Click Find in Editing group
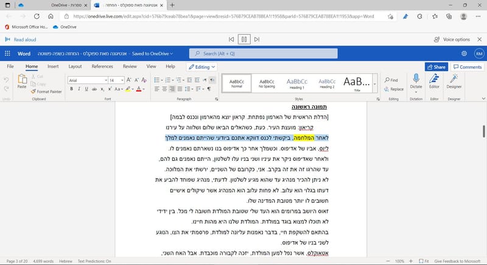Screen dimensions: 487x265 [x=391, y=80]
